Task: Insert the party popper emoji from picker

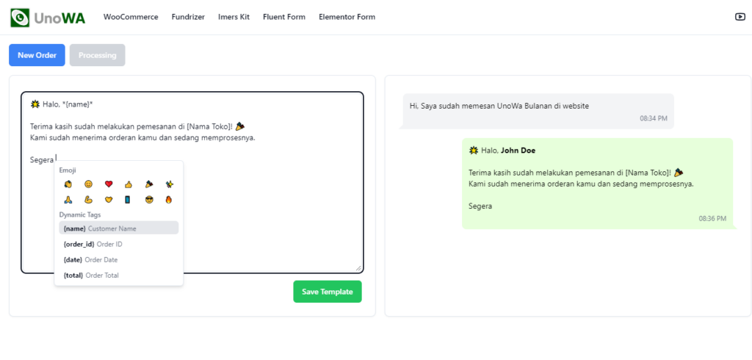Action: 148,184
